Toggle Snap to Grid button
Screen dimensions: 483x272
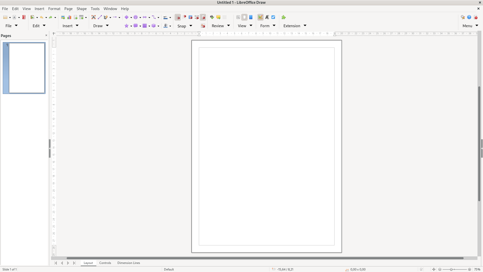click(x=178, y=17)
